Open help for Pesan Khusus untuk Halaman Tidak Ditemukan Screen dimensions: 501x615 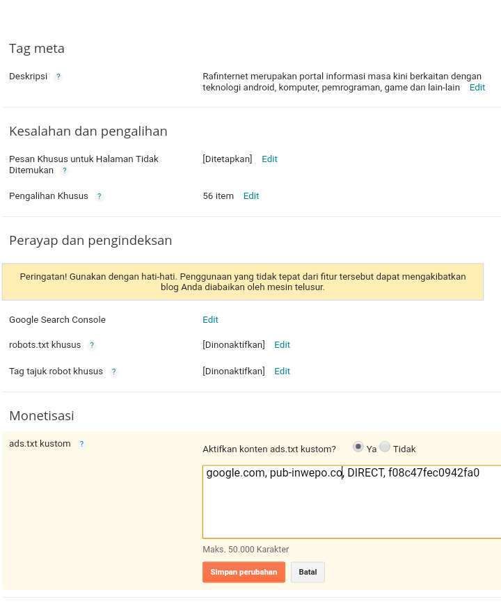click(x=64, y=170)
